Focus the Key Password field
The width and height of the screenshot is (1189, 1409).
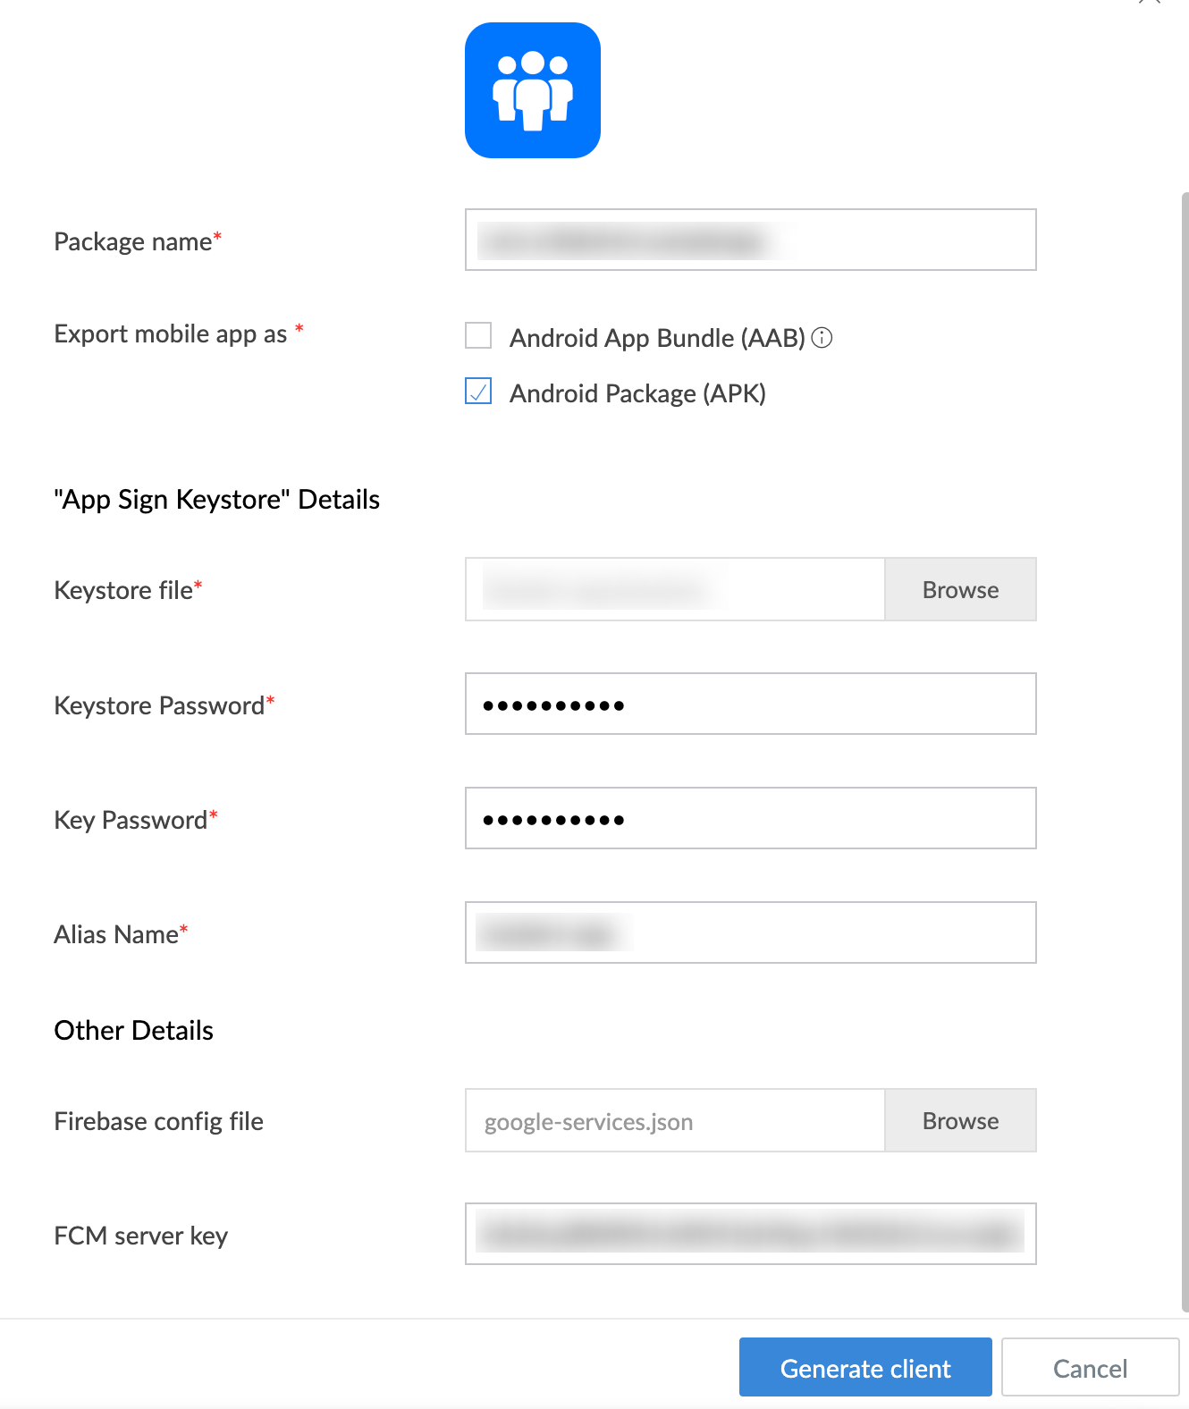click(751, 818)
